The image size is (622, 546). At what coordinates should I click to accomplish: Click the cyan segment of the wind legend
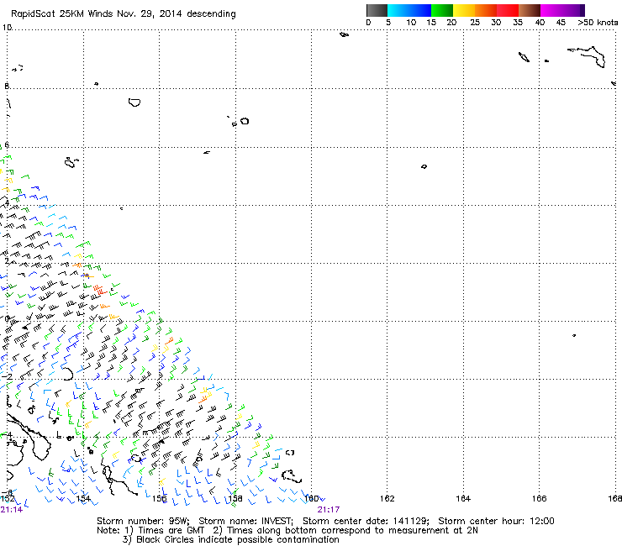(x=398, y=10)
